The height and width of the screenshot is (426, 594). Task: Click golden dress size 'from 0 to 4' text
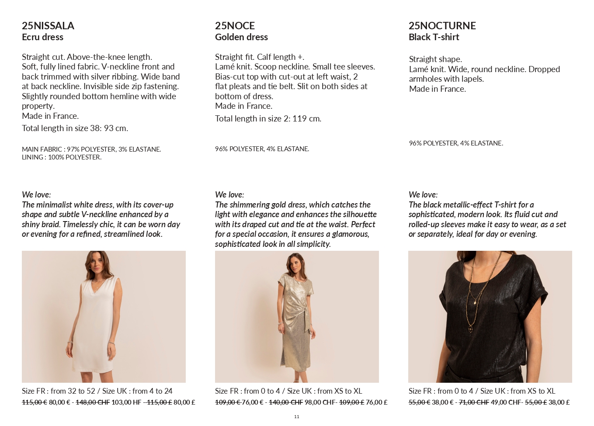click(x=262, y=391)
